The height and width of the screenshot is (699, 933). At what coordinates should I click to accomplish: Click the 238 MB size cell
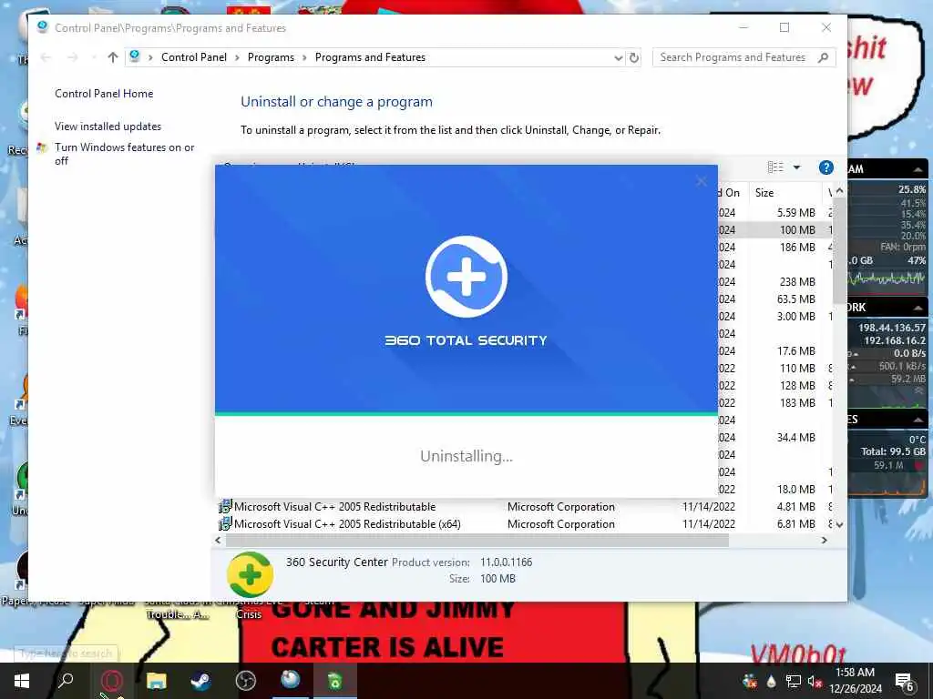click(x=797, y=282)
